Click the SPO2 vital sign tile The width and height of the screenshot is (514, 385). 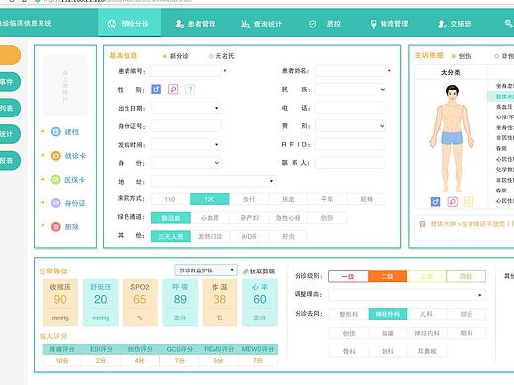coord(140,302)
